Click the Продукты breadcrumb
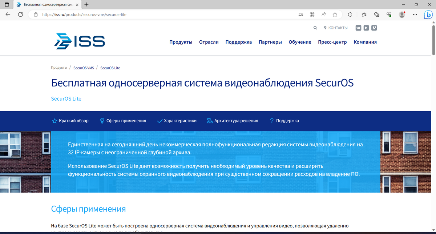 click(x=59, y=68)
